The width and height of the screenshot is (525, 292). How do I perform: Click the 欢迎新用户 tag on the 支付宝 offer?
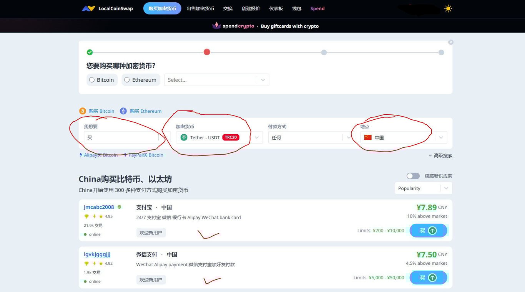pos(151,233)
